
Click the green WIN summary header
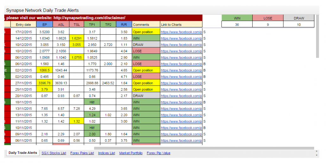(237, 18)
